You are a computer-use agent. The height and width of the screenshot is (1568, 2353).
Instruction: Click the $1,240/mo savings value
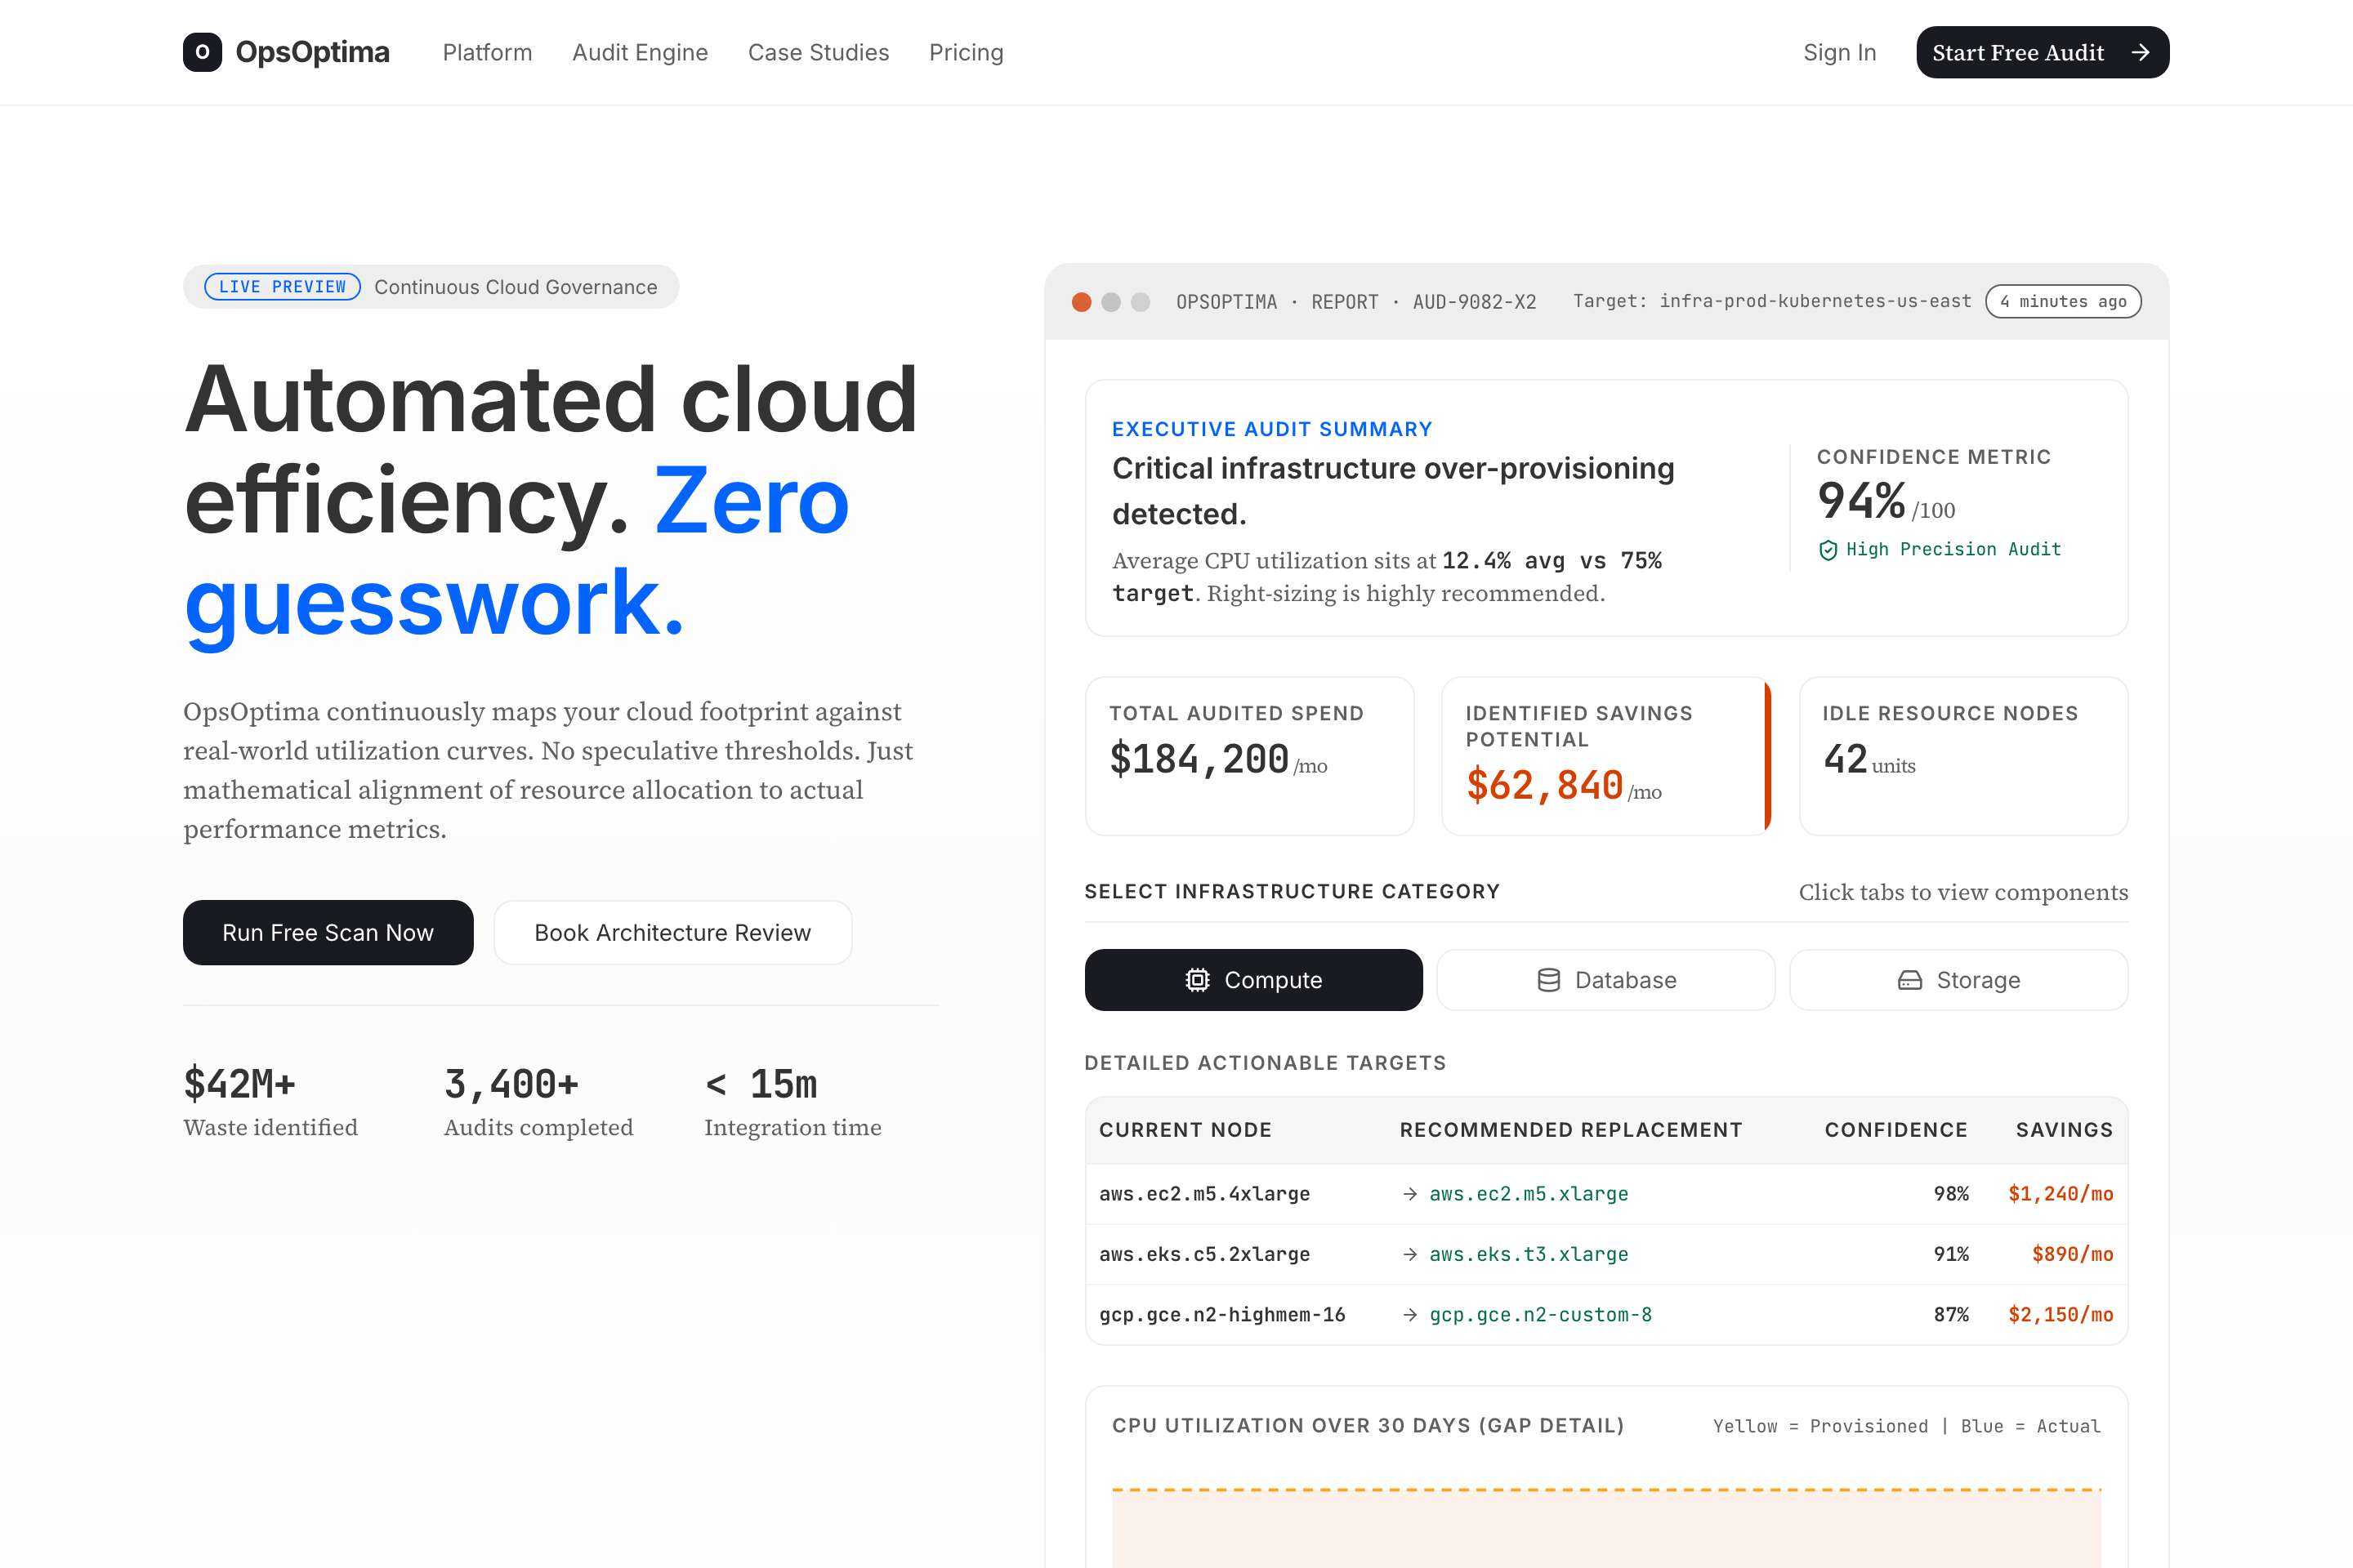[x=2061, y=1194]
